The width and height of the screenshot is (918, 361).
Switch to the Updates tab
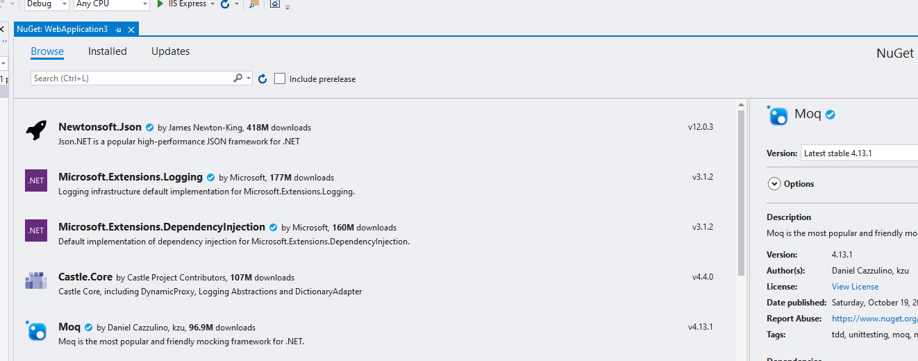click(170, 51)
